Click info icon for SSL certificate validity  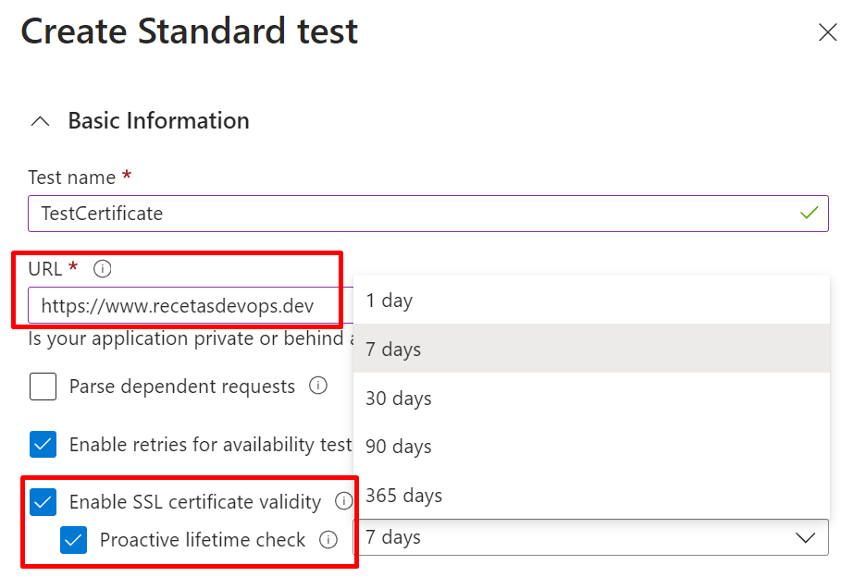(x=343, y=501)
